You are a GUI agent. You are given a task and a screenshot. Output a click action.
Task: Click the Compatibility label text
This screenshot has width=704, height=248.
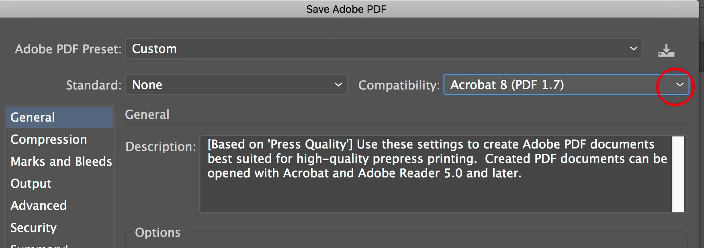coord(399,85)
